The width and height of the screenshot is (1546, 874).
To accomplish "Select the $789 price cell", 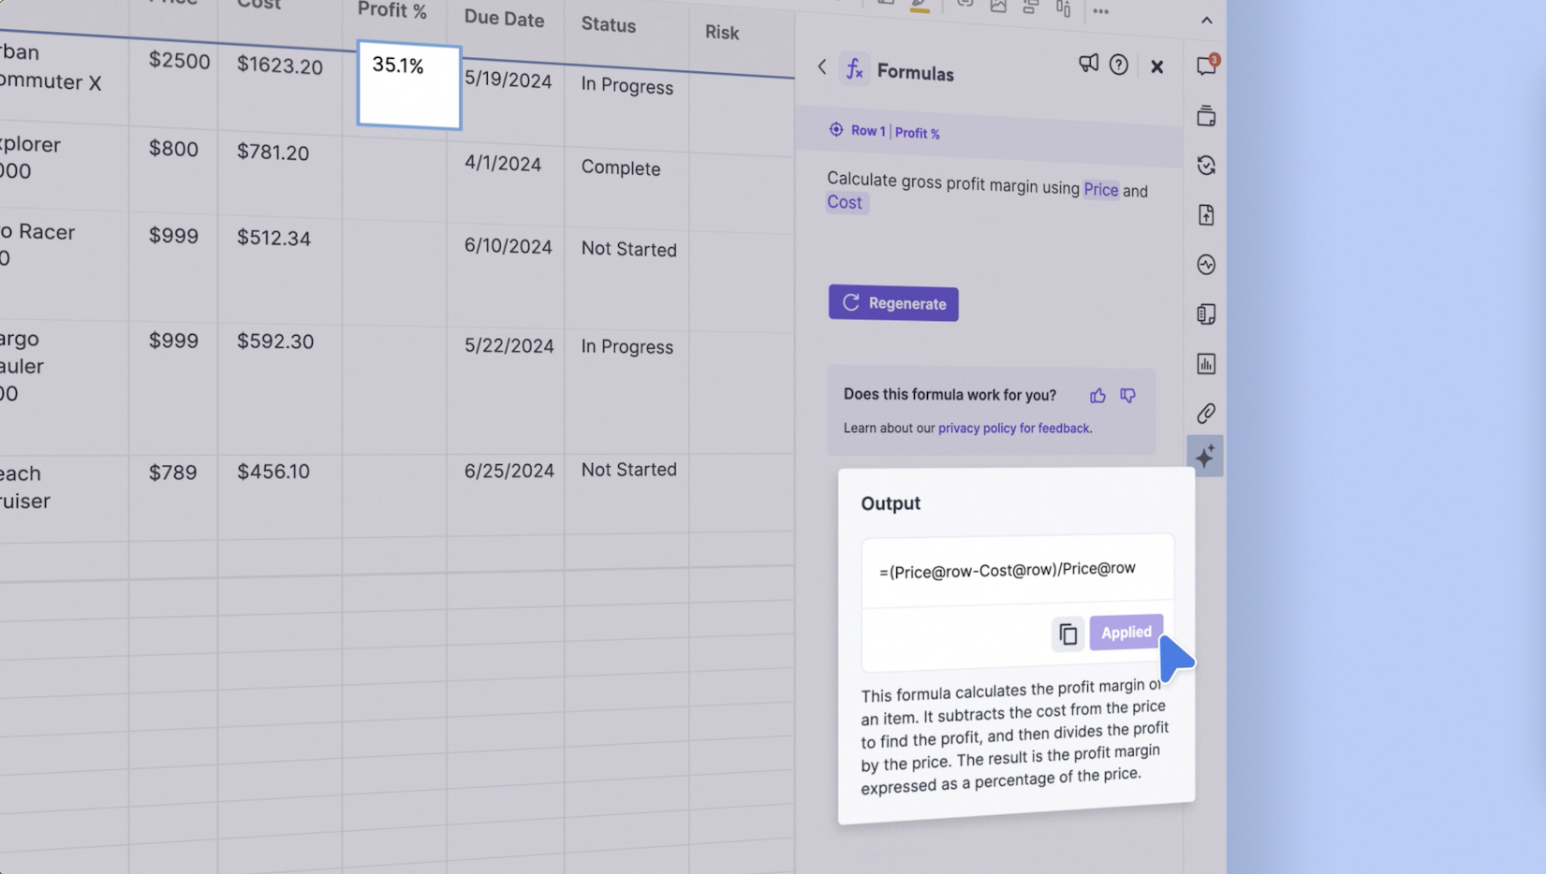I will (x=173, y=498).
